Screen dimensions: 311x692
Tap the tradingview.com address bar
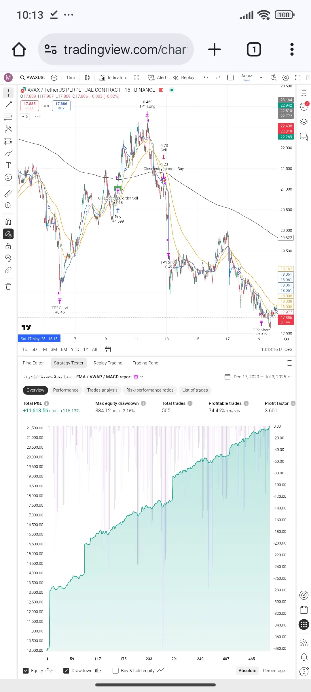(x=116, y=49)
